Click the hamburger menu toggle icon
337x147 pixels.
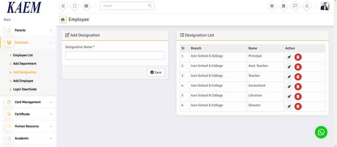point(63,6)
